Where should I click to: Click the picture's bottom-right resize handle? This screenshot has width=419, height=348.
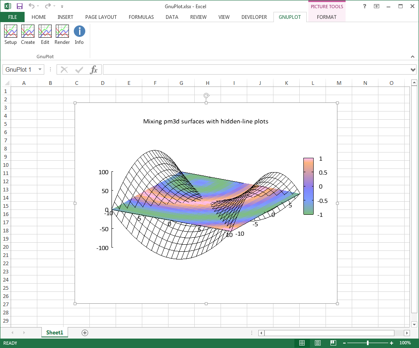click(337, 304)
